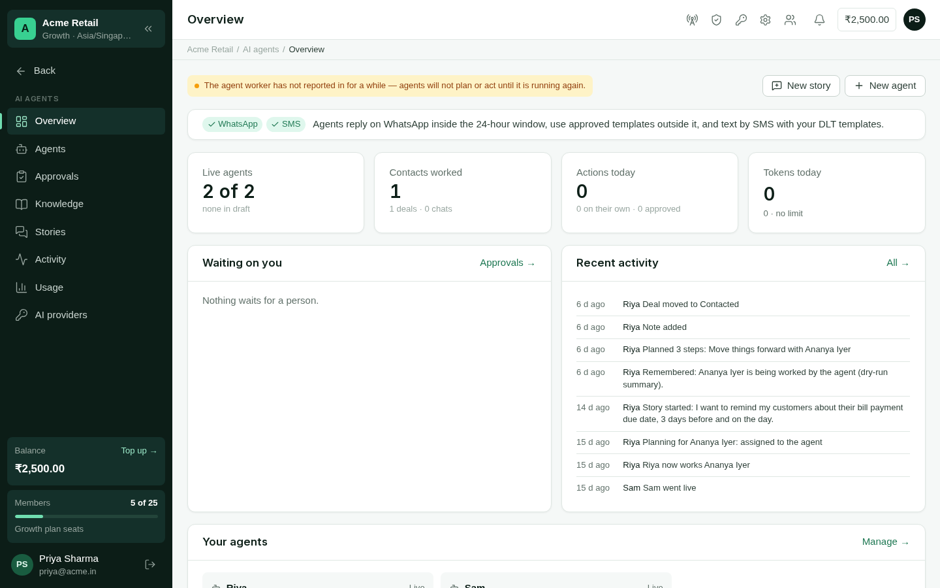940x588 pixels.
Task: Click the "Sam Sam went live" activity entry
Action: pyautogui.click(x=743, y=488)
